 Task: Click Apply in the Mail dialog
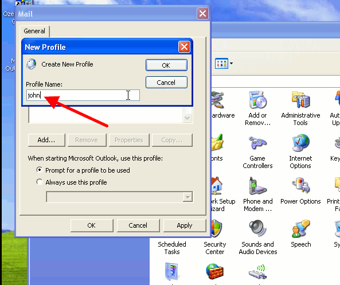tap(185, 225)
